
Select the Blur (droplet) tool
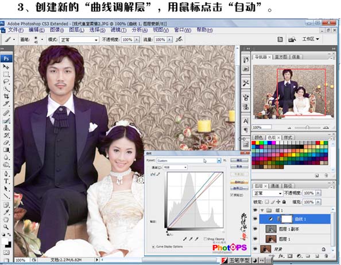tap(6, 157)
